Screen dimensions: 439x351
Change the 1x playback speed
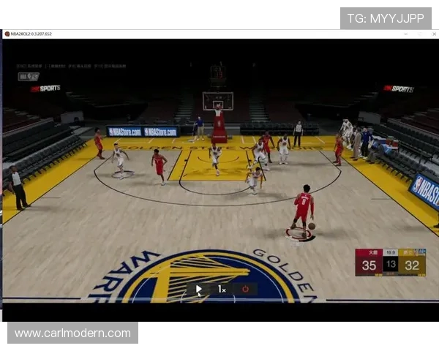(222, 289)
